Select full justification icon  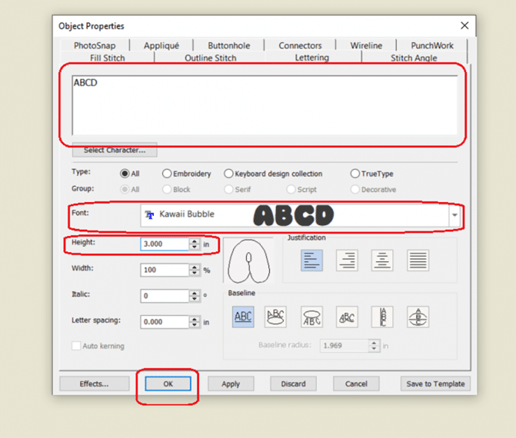pos(418,260)
